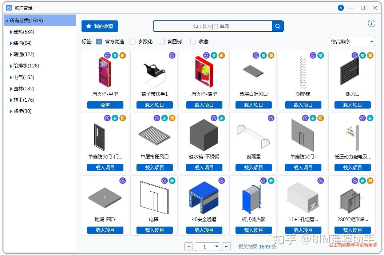Viewport: 384px width, 255px height.
Task: Enable the 参数化 filter checkbox
Action: 132,42
